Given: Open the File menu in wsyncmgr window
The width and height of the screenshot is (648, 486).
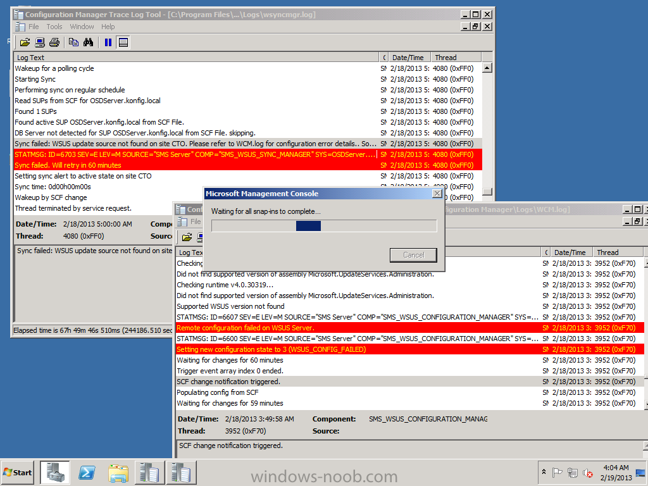Looking at the screenshot, I should [x=34, y=27].
